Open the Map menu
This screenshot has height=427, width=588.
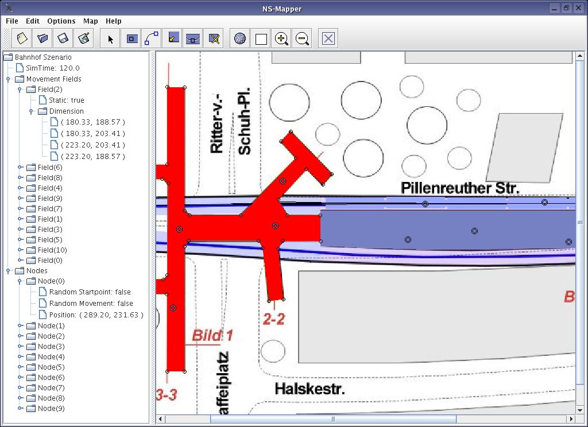click(90, 21)
